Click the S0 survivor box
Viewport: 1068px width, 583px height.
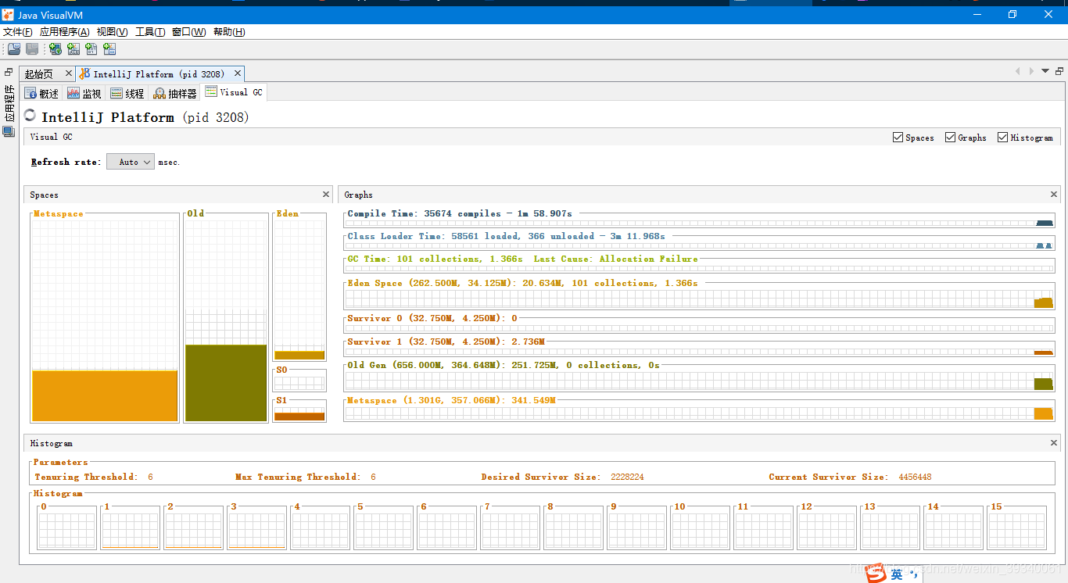click(299, 382)
